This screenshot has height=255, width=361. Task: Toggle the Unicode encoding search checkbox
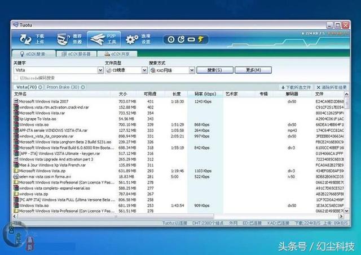(x=16, y=78)
